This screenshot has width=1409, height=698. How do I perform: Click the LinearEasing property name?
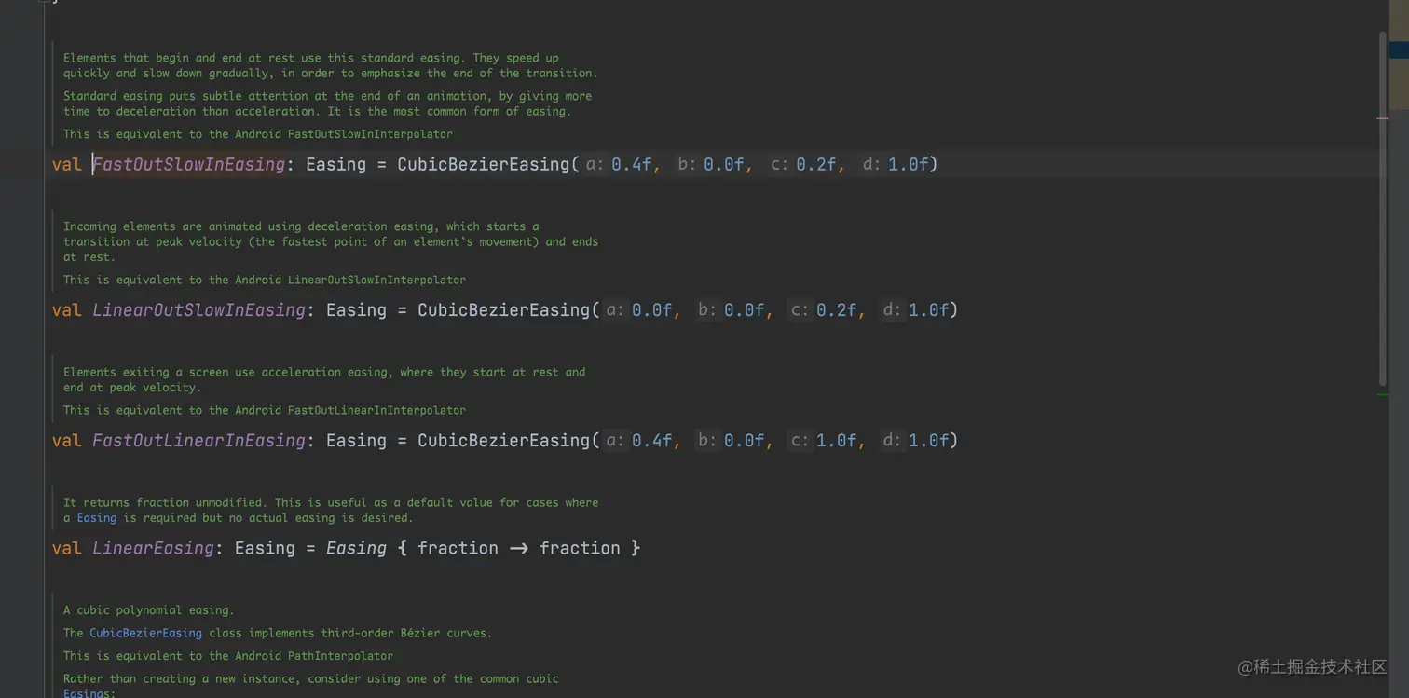click(153, 549)
